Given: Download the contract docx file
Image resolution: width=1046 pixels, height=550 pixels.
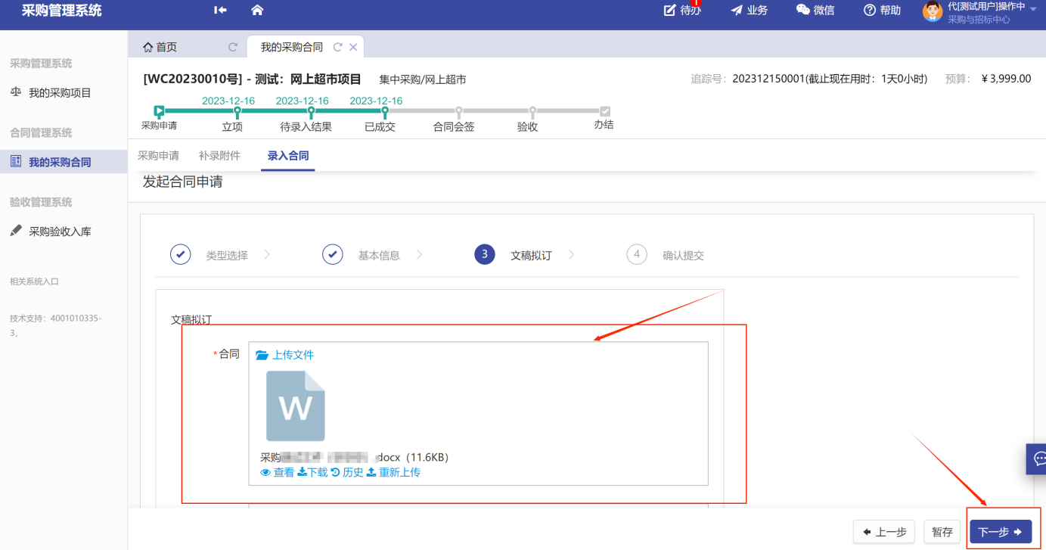Looking at the screenshot, I should pos(312,473).
